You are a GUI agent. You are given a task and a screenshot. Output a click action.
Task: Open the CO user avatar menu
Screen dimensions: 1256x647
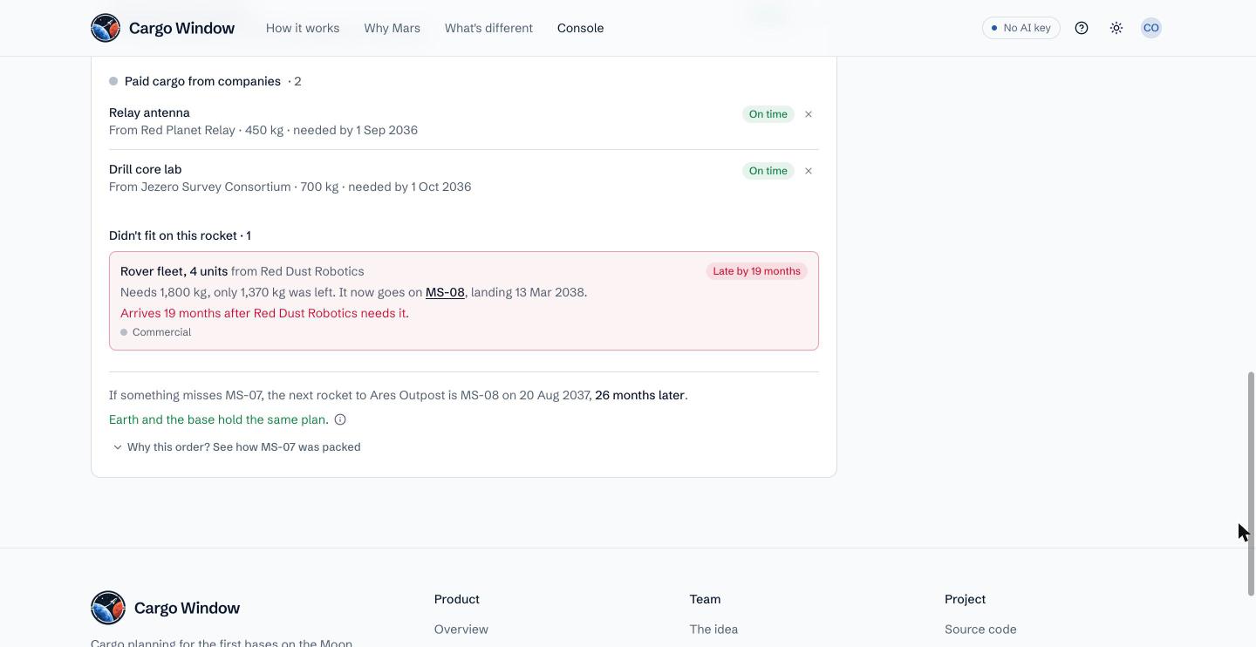(x=1151, y=28)
